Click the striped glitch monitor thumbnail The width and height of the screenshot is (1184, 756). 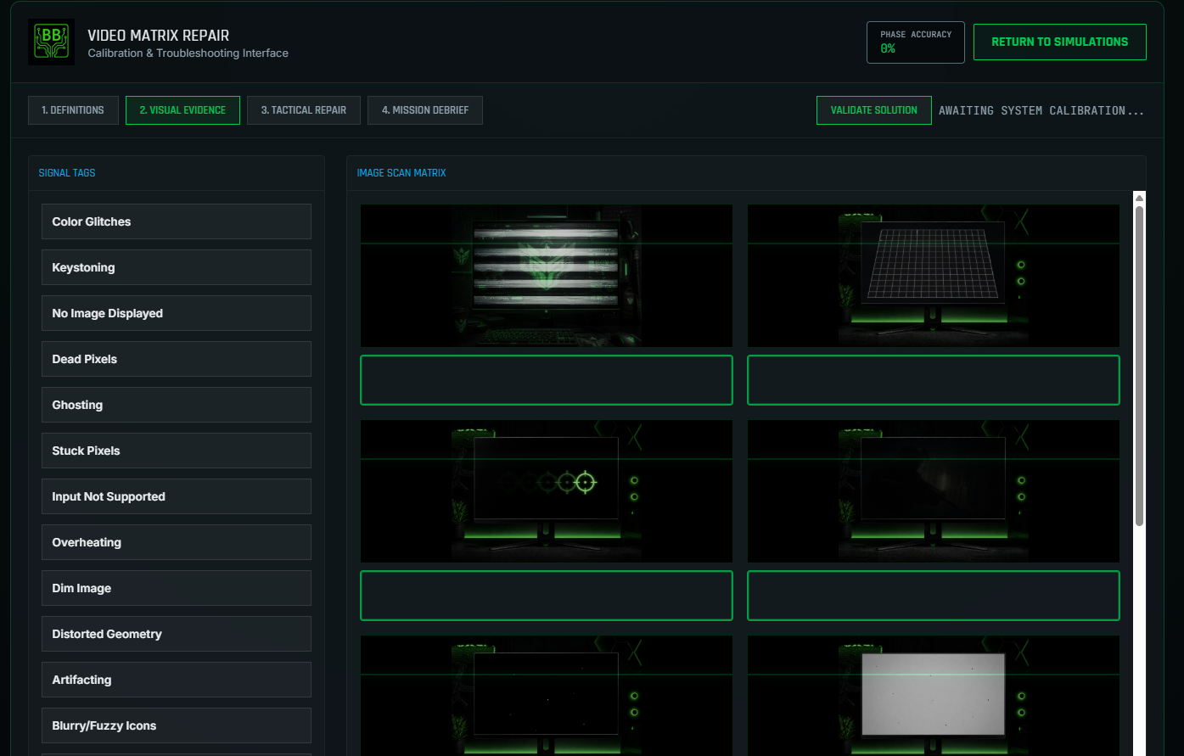[x=547, y=276]
